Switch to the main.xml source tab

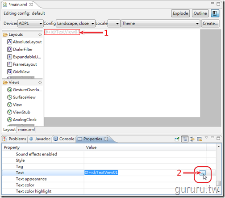(x=26, y=130)
